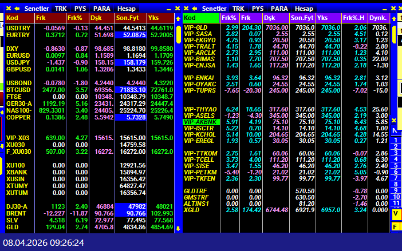Click the VIP-GLD list scrollbar thumb
This screenshot has height=251, width=402.
[x=394, y=34]
